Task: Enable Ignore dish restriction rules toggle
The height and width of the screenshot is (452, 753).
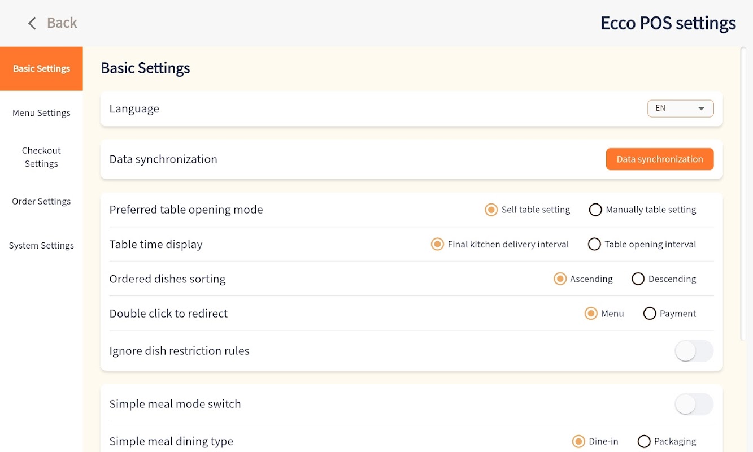Action: point(694,351)
